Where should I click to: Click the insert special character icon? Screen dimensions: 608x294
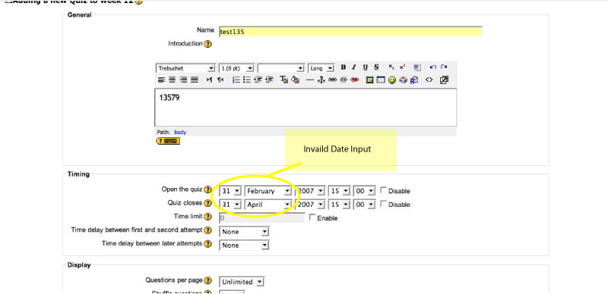coord(404,80)
